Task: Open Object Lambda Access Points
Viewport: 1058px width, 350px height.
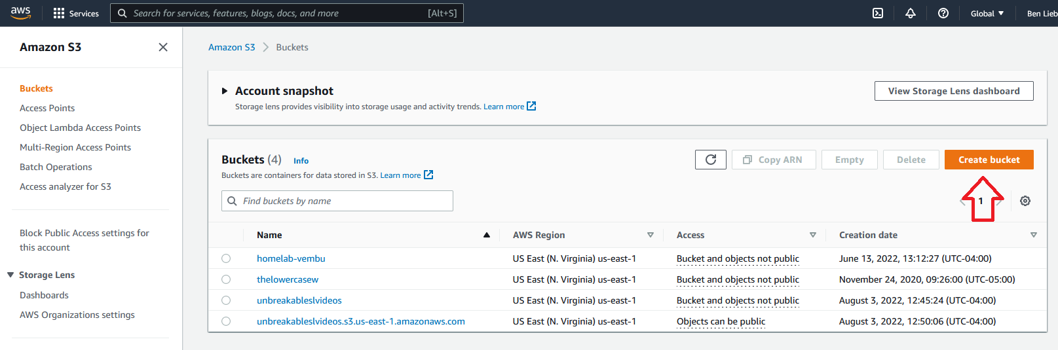Action: pyautogui.click(x=80, y=128)
